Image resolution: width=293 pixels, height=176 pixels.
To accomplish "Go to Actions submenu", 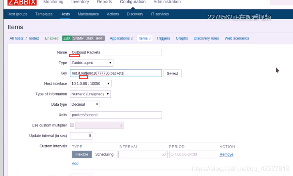I will coord(113,14).
